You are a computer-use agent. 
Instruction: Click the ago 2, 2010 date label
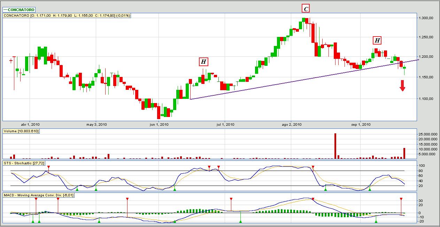point(292,124)
